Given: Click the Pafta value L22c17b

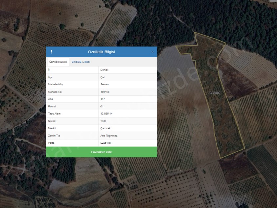Looking at the screenshot, I should (106, 143).
